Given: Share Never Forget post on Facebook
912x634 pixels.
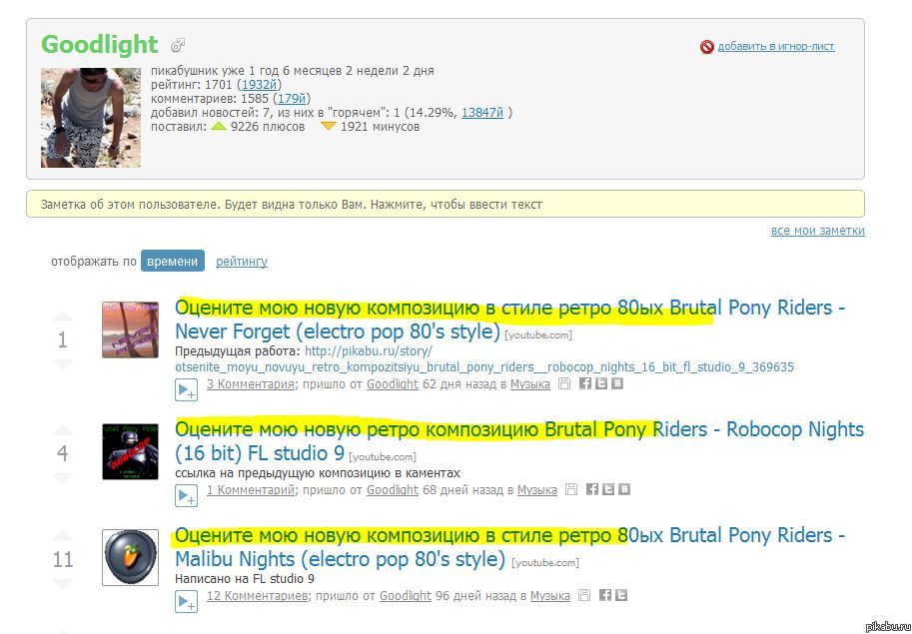Looking at the screenshot, I should tap(585, 383).
